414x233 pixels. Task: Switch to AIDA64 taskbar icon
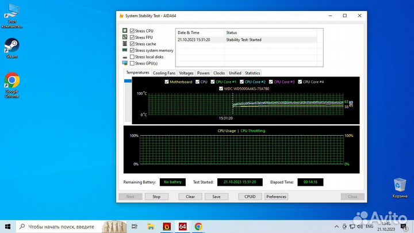[x=182, y=227]
